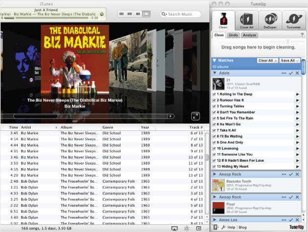Image resolution: width=308 pixels, height=232 pixels.
Task: Click the AirPlay icon in iTunes status bar
Action: click(x=174, y=228)
